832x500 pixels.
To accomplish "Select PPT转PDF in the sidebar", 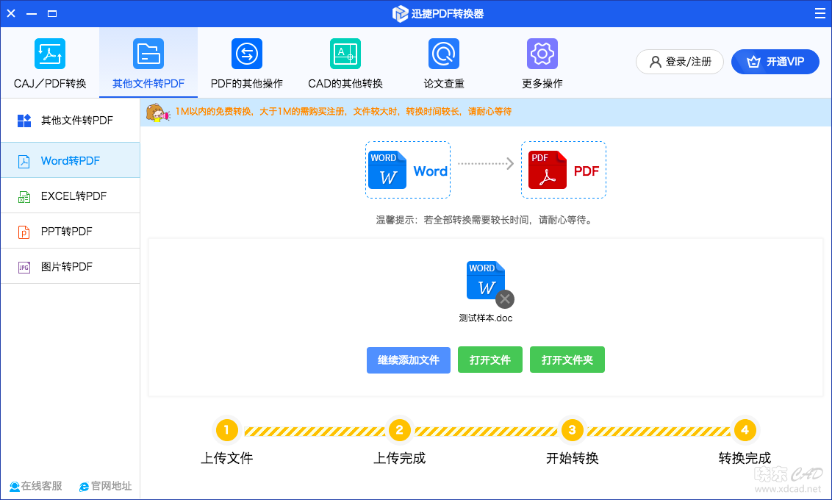I will 71,232.
